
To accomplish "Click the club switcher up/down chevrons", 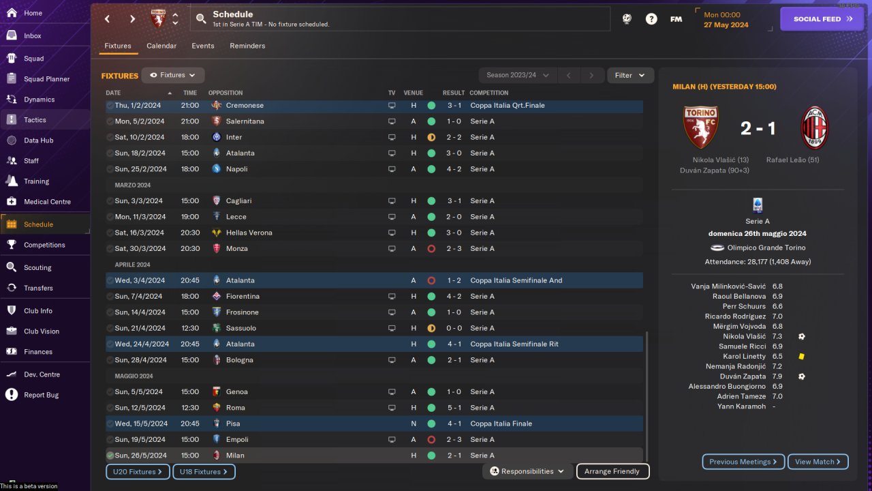I will point(175,19).
